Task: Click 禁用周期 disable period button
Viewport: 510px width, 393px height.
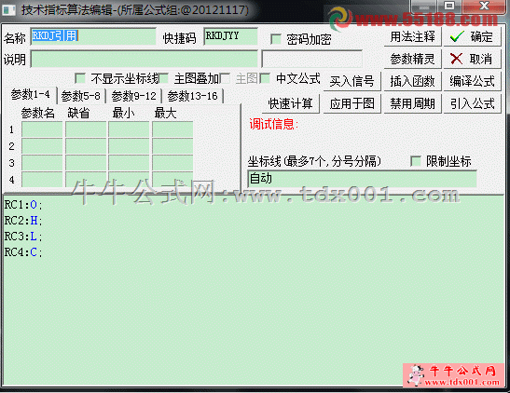Action: coord(412,104)
